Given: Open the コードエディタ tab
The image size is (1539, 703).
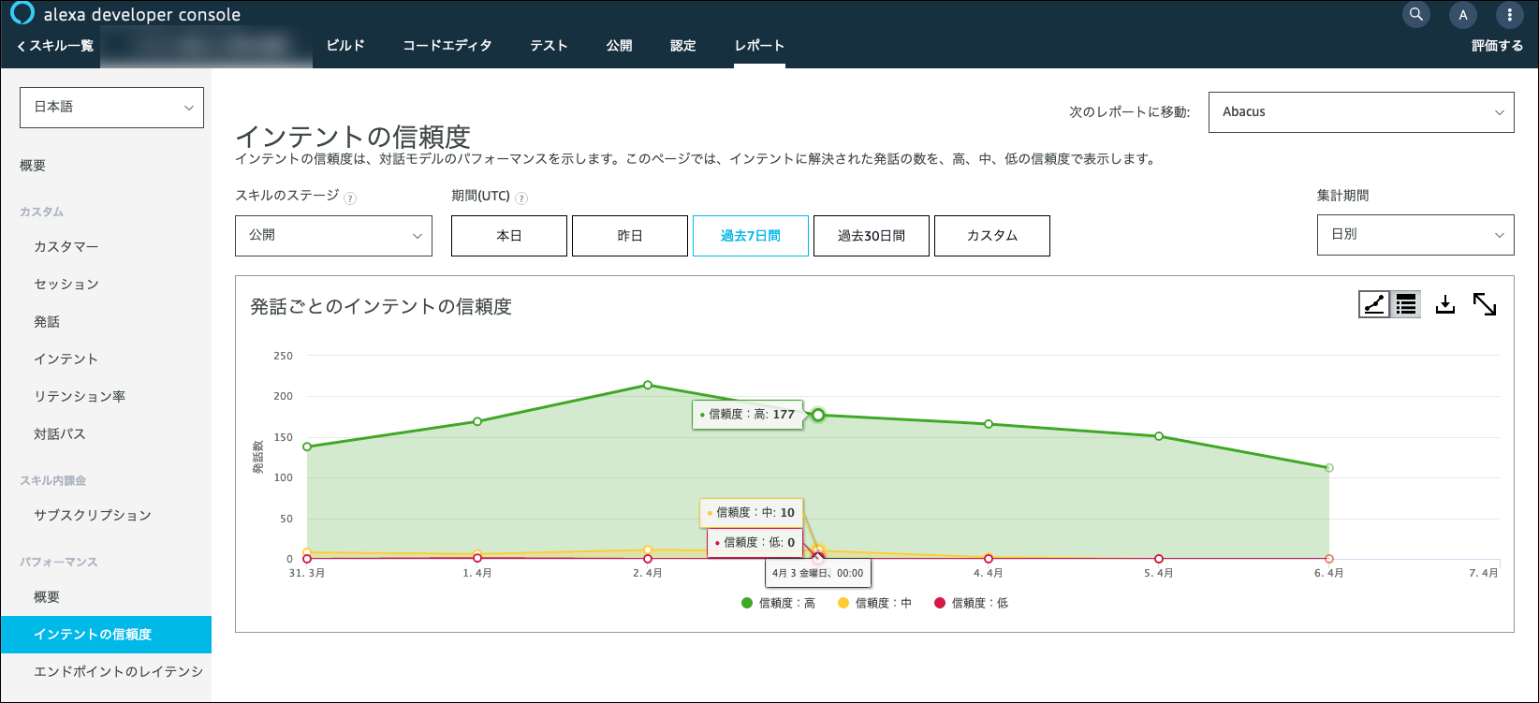Looking at the screenshot, I should click(x=447, y=45).
